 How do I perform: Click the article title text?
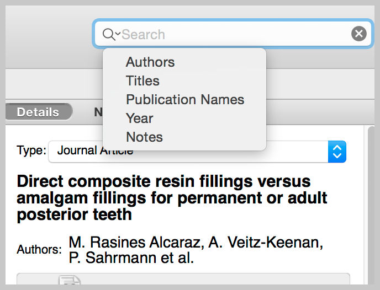tap(172, 198)
